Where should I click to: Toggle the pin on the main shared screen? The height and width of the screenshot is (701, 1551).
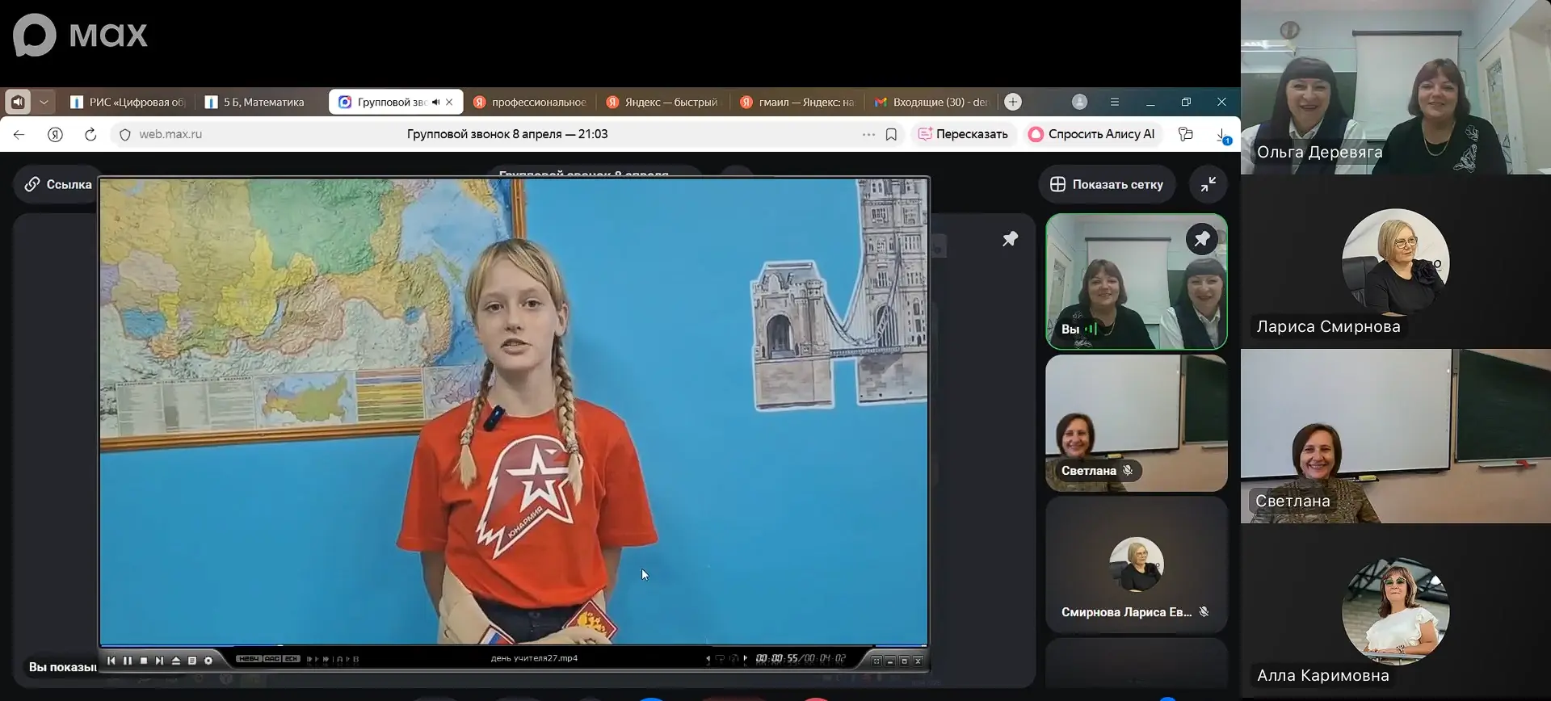tap(1010, 239)
